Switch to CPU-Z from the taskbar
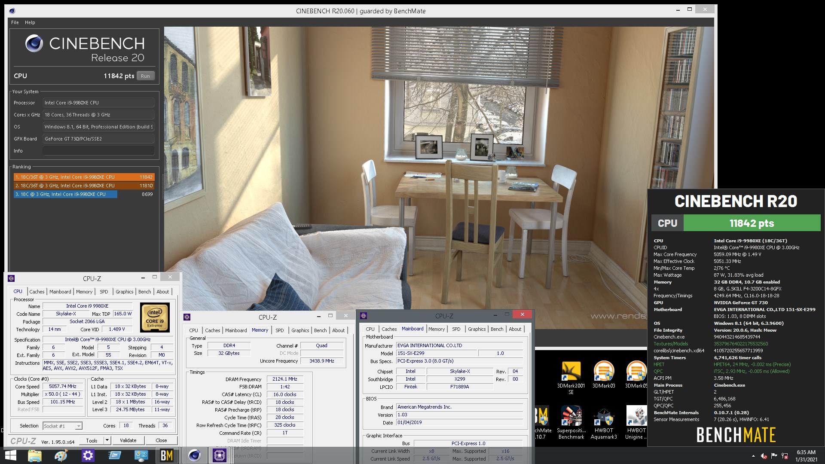Viewport: 825px width, 464px height. point(220,455)
